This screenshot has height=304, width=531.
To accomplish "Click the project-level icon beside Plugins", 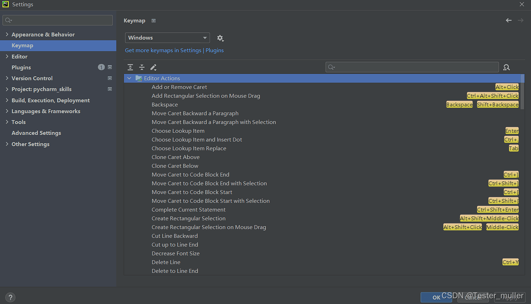I will [x=110, y=67].
